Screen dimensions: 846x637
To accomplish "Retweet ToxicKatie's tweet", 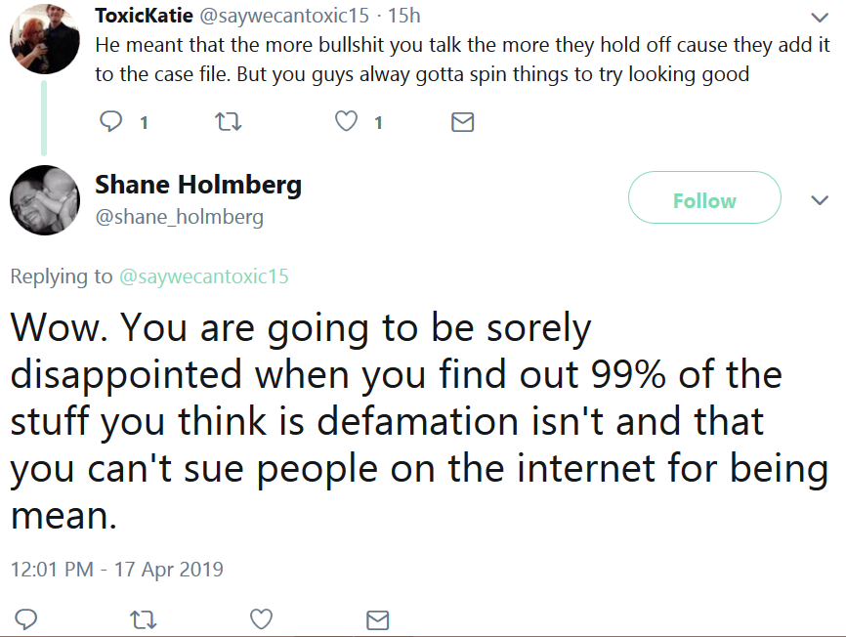I will (229, 122).
